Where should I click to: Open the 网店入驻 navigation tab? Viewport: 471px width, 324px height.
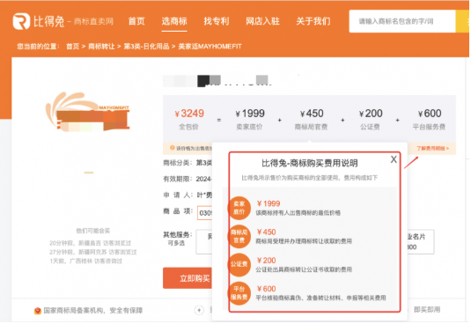pyautogui.click(x=262, y=21)
